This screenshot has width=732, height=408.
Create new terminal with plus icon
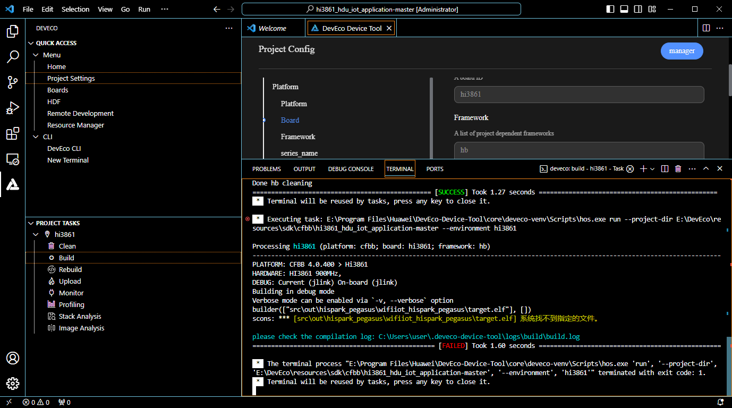coord(643,169)
